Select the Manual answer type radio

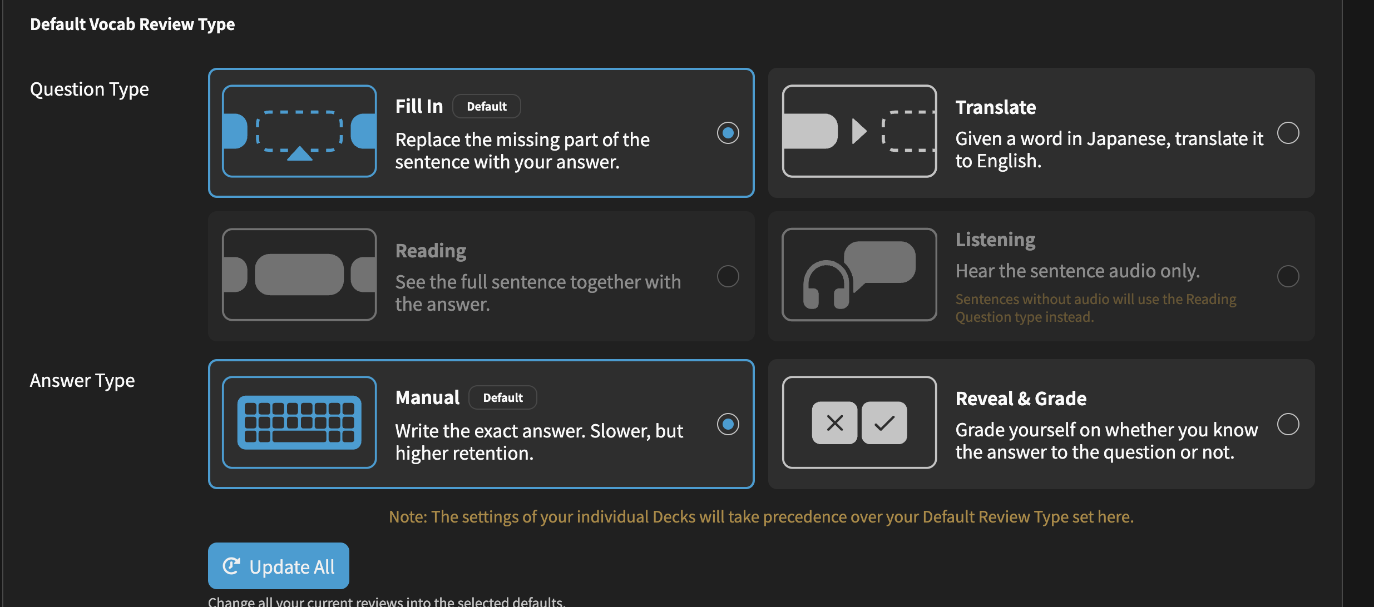tap(728, 424)
